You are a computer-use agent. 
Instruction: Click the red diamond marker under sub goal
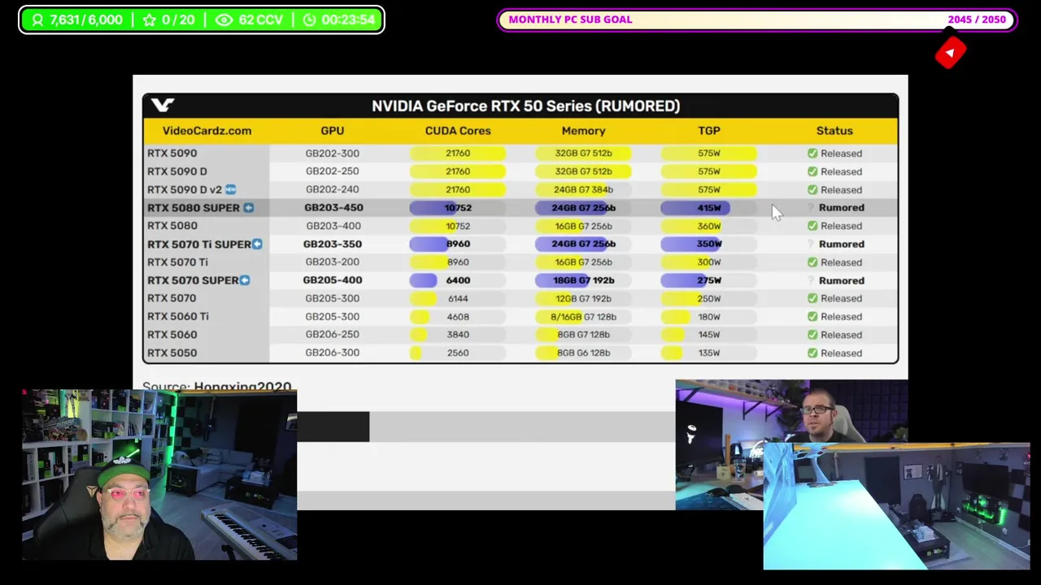(950, 53)
